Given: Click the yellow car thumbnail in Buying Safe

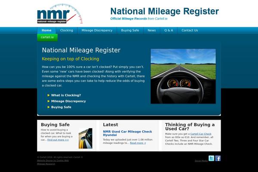Looking at the screenshot, I should (86, 138).
